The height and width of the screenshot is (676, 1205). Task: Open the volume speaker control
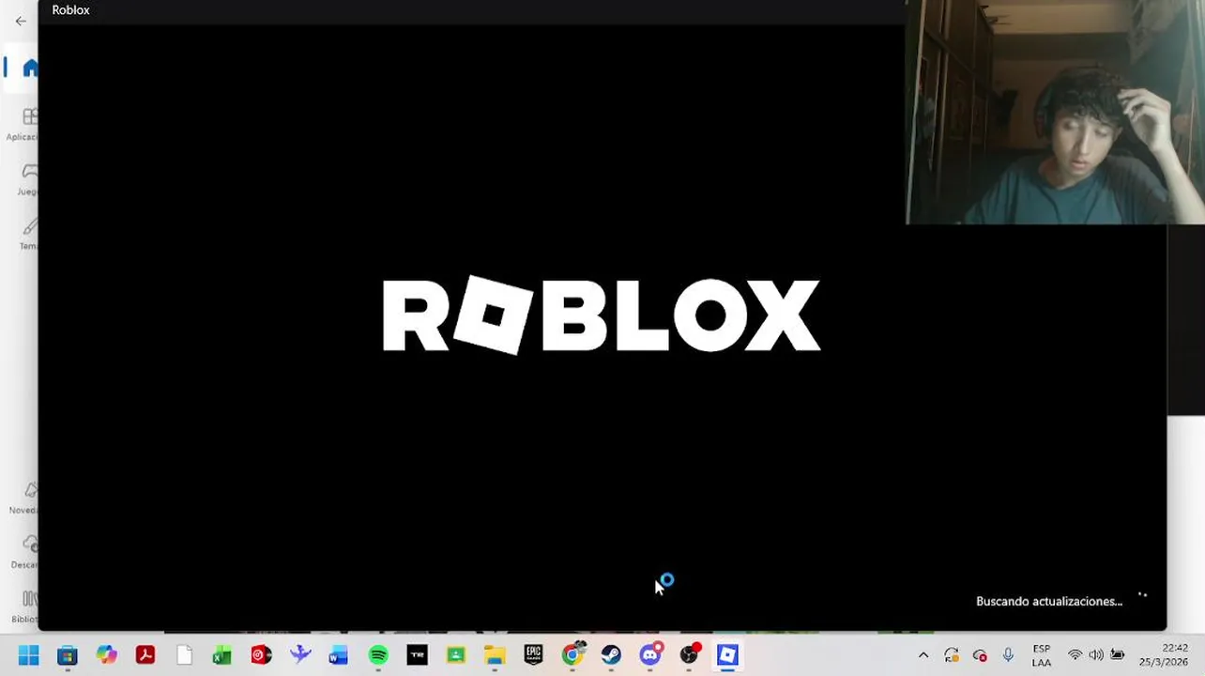click(1095, 655)
